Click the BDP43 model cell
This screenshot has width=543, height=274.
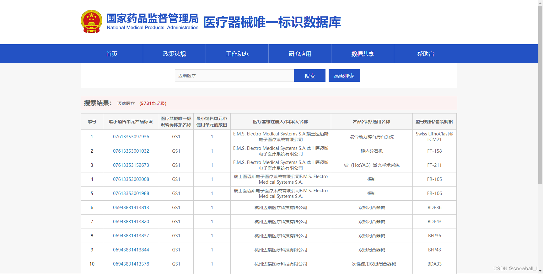[x=434, y=222]
